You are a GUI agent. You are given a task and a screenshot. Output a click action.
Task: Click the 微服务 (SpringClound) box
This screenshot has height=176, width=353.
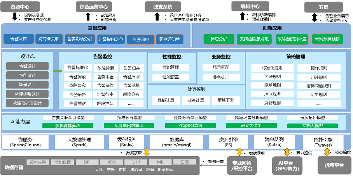(x=25, y=142)
